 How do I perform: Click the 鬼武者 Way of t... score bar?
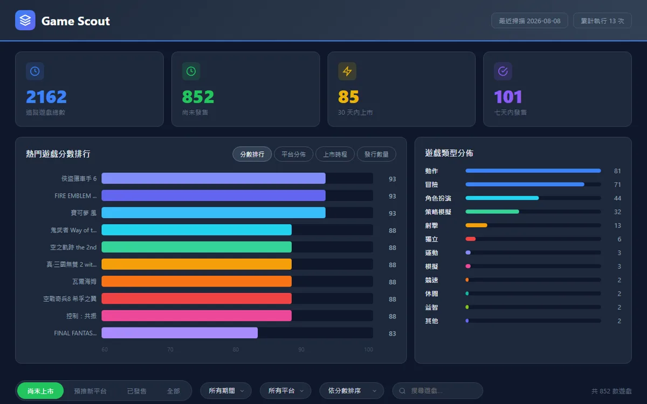click(197, 230)
